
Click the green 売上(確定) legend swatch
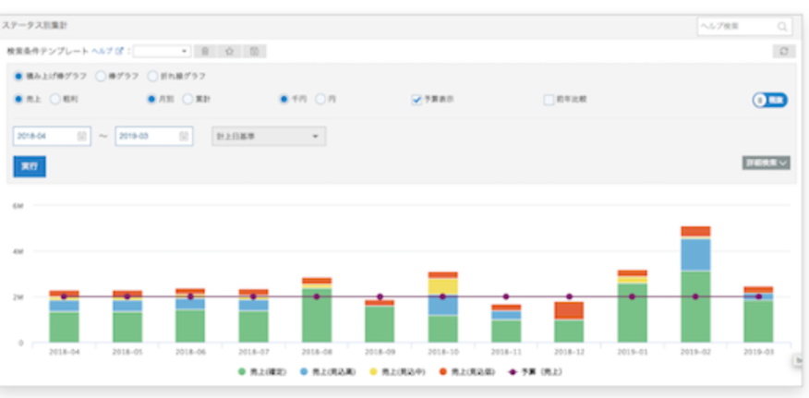(243, 371)
